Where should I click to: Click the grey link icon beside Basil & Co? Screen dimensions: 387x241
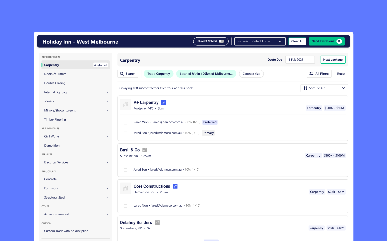(x=145, y=150)
